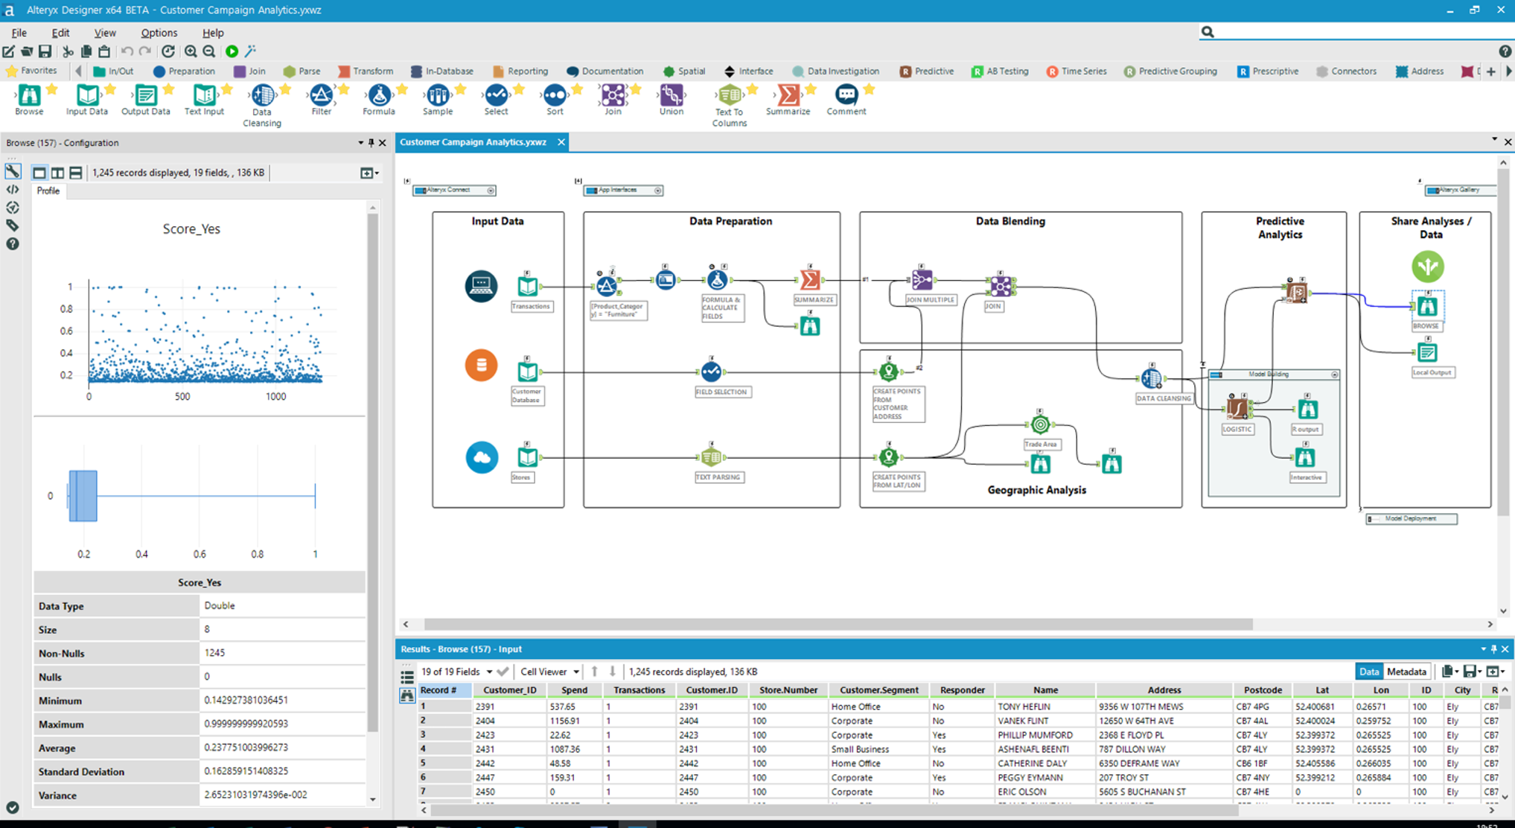Select the Summarize tool
1515x828 pixels.
[787, 99]
